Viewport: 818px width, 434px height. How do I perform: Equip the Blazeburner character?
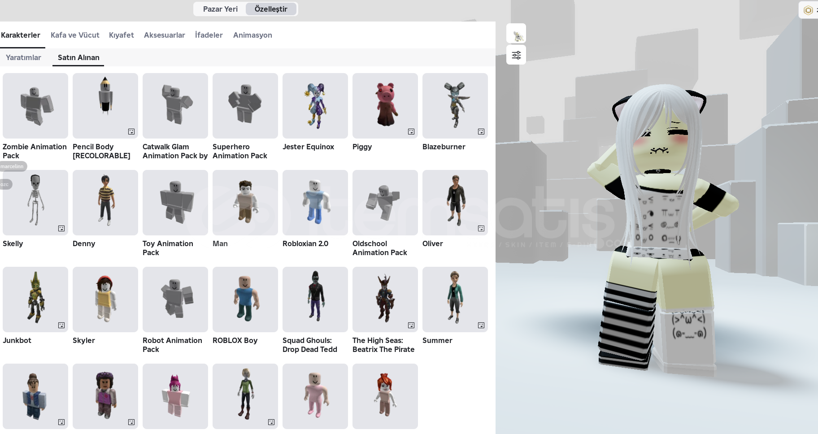[x=455, y=106]
